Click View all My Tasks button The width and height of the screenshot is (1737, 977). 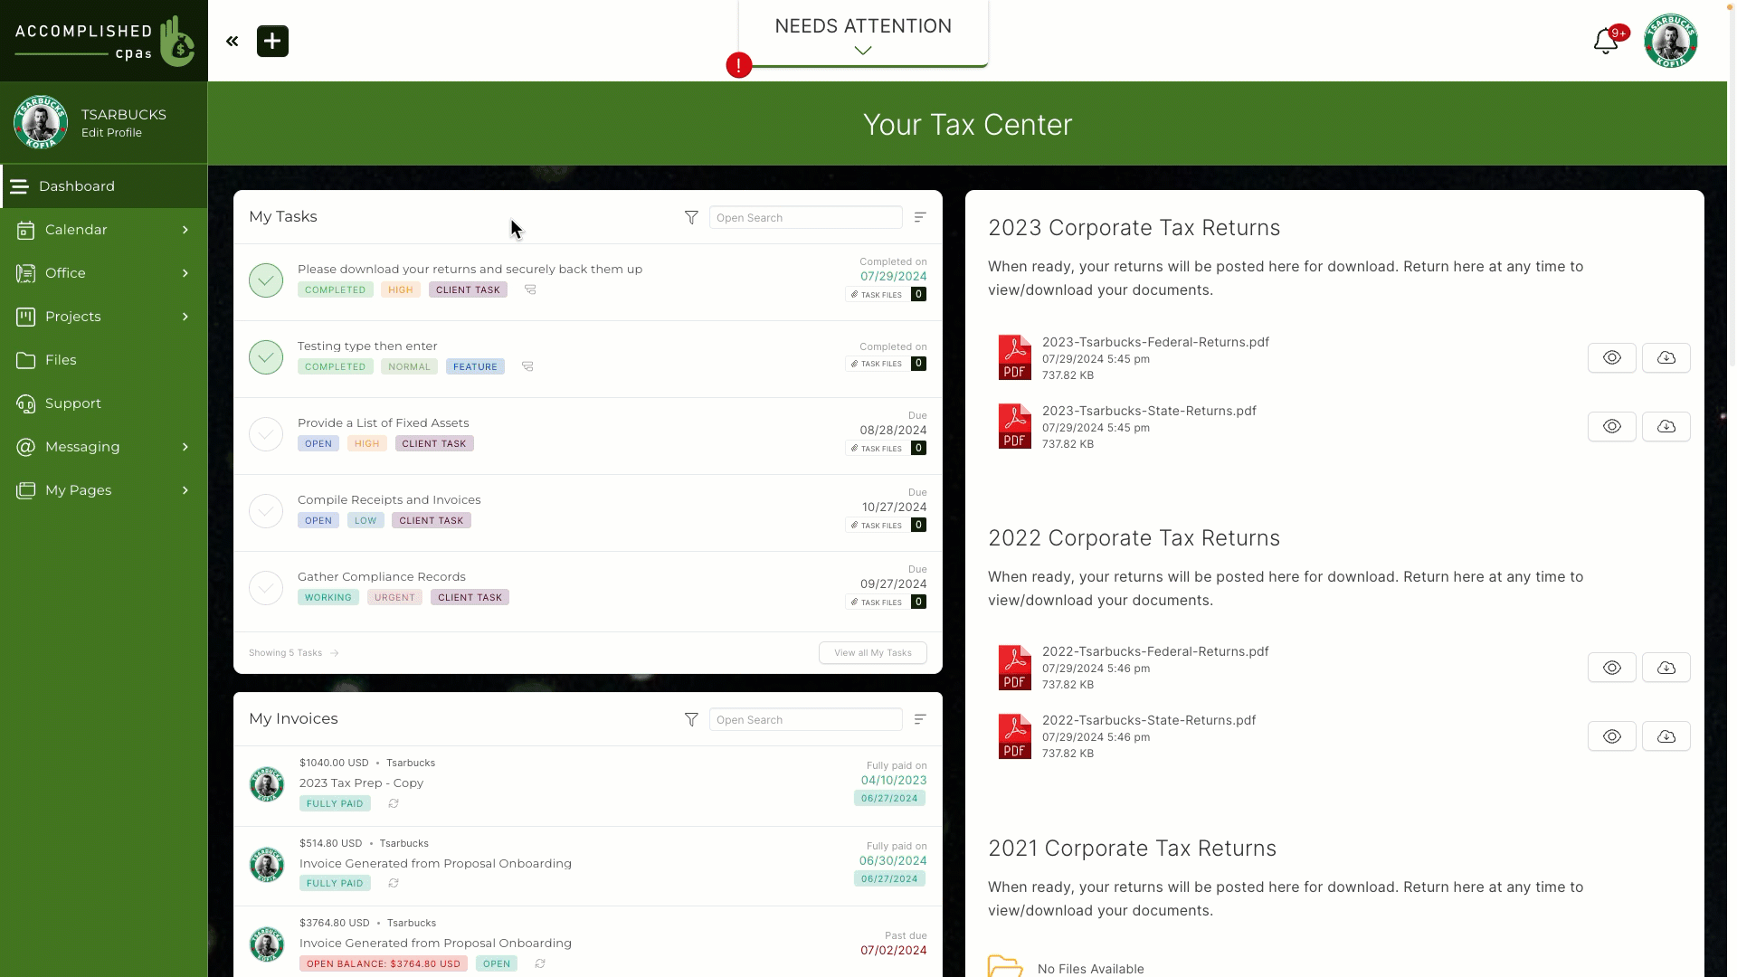(x=873, y=651)
